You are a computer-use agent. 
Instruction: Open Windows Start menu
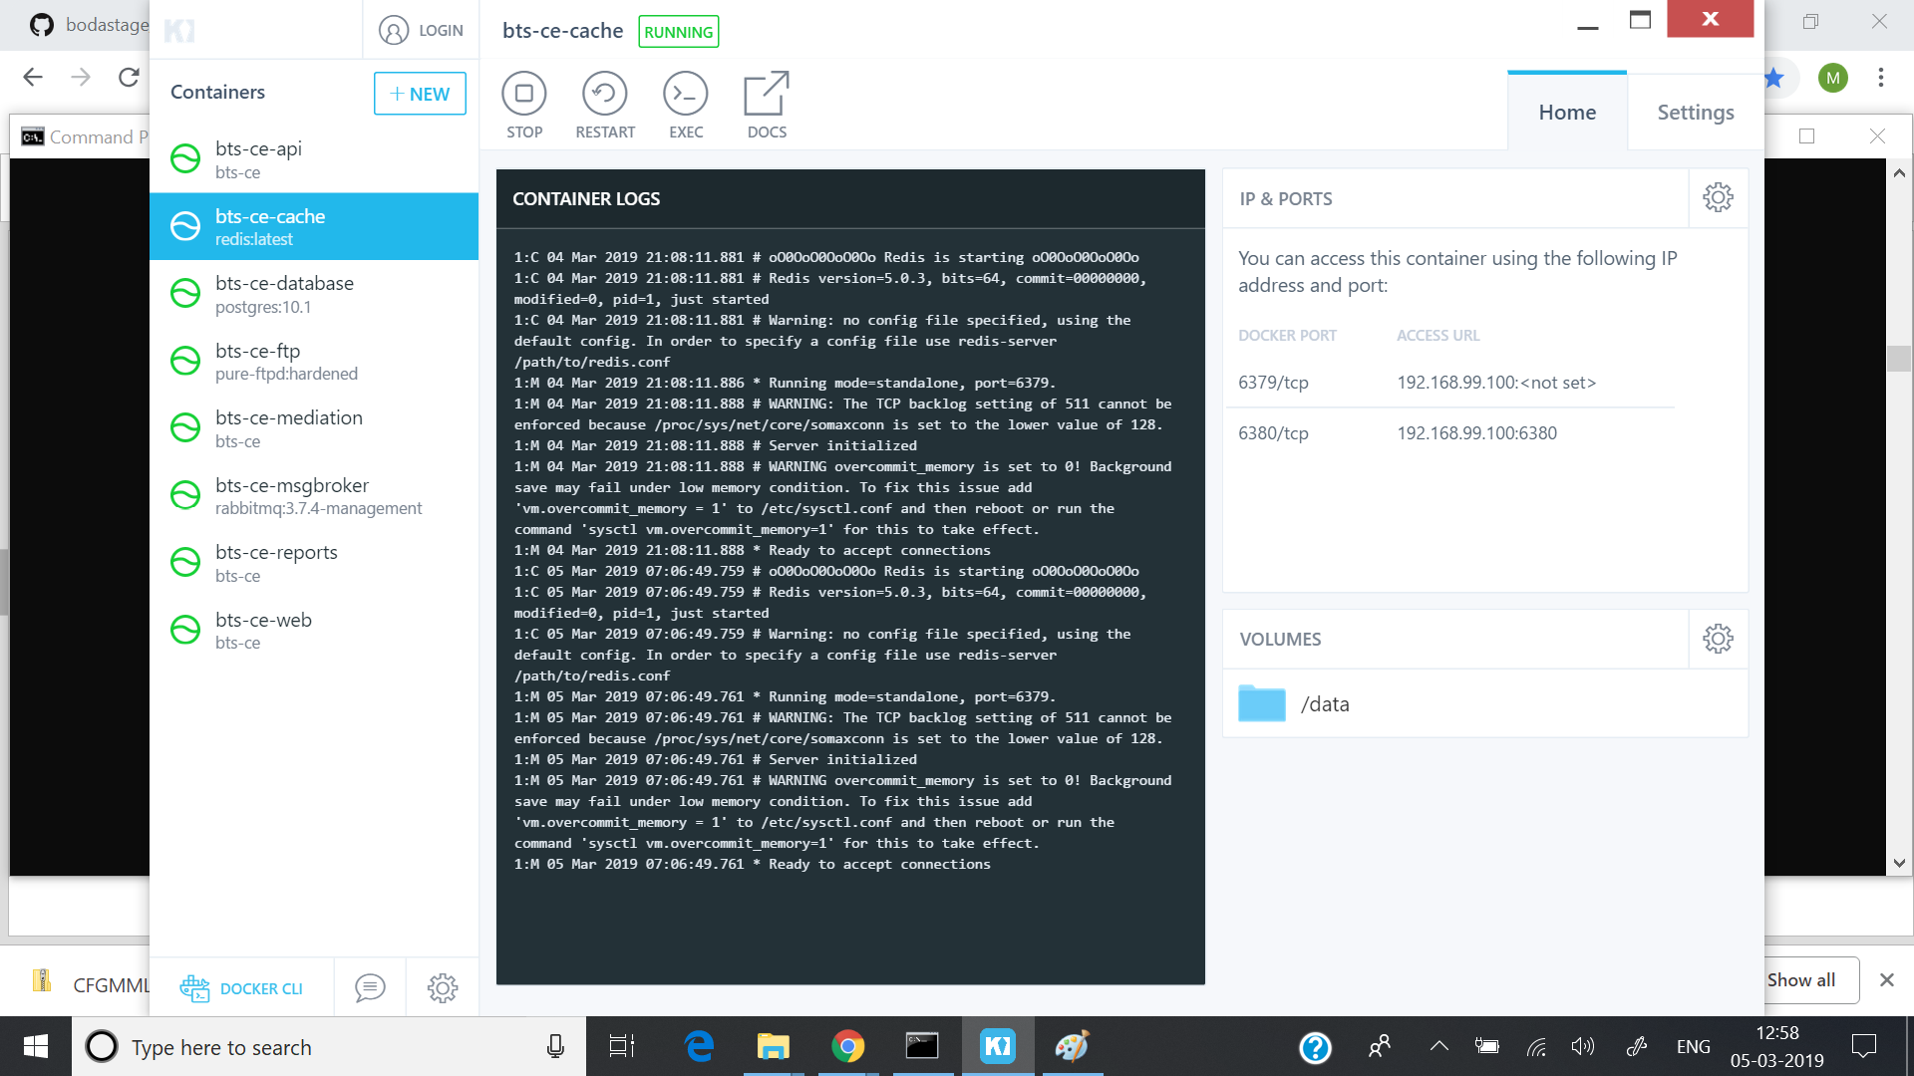(x=36, y=1046)
